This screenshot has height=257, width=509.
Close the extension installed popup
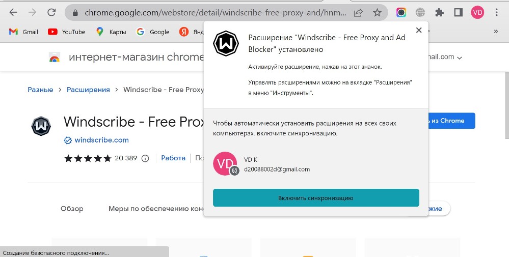[419, 30]
